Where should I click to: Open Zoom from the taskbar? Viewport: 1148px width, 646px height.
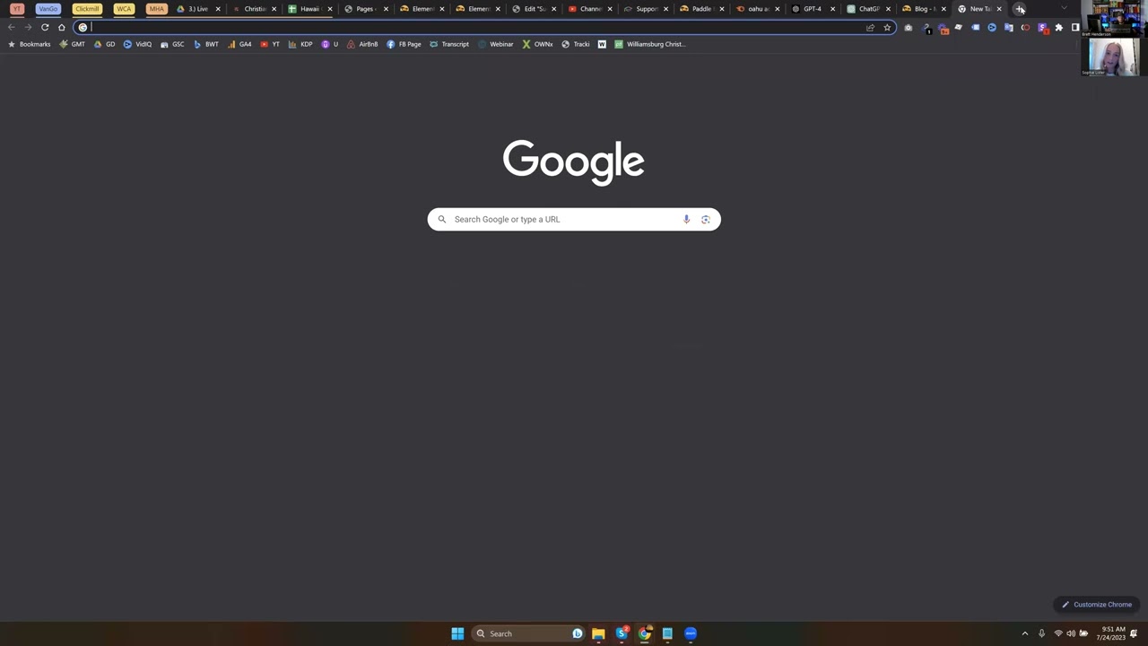pos(691,633)
